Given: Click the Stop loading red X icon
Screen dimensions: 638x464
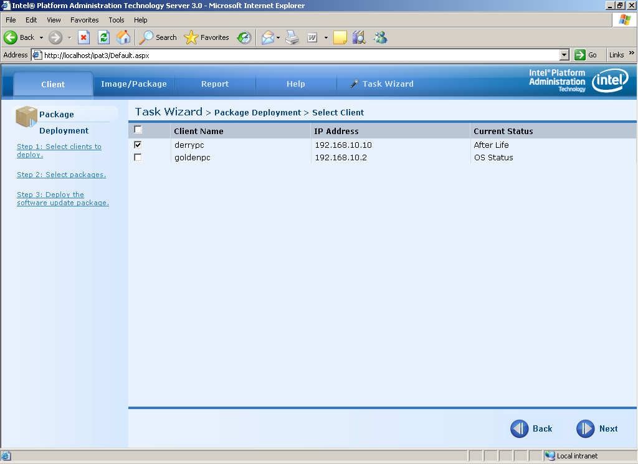Looking at the screenshot, I should click(84, 37).
